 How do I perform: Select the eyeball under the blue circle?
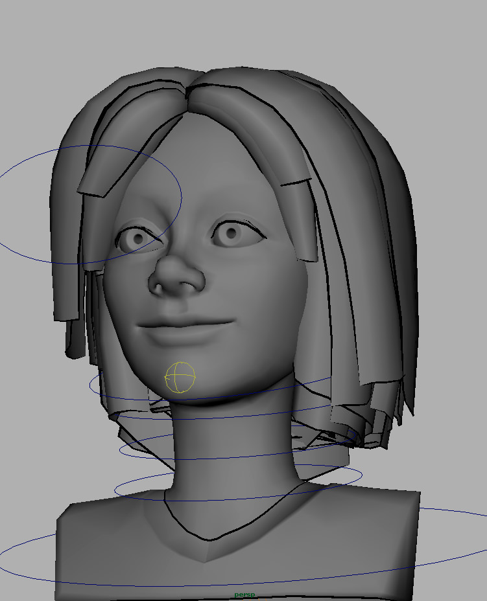point(137,239)
